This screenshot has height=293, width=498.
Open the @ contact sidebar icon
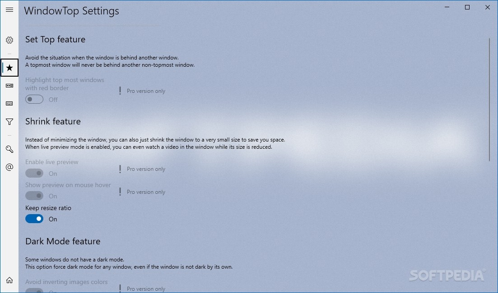pos(9,167)
